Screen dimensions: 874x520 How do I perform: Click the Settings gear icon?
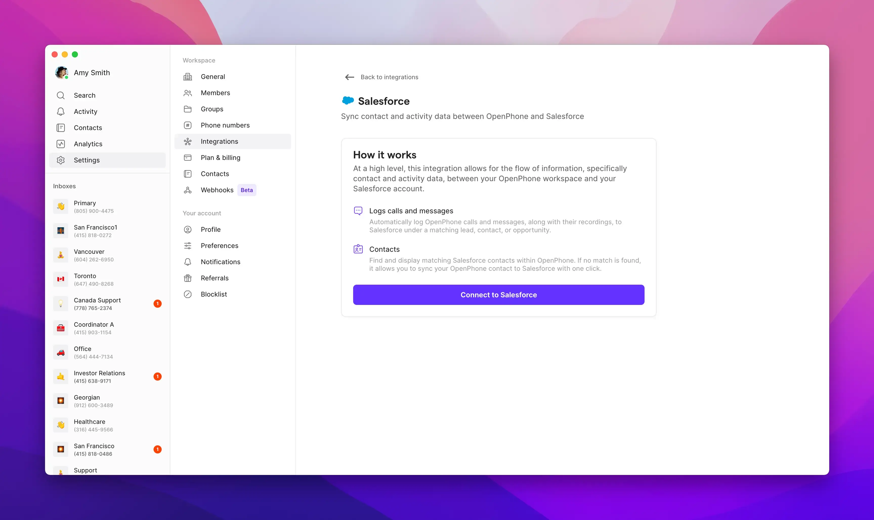click(61, 160)
